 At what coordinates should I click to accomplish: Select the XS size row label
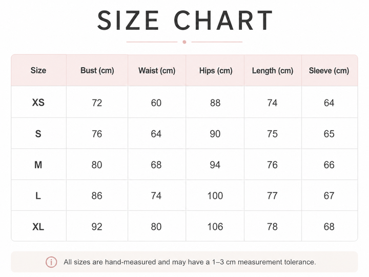point(38,103)
